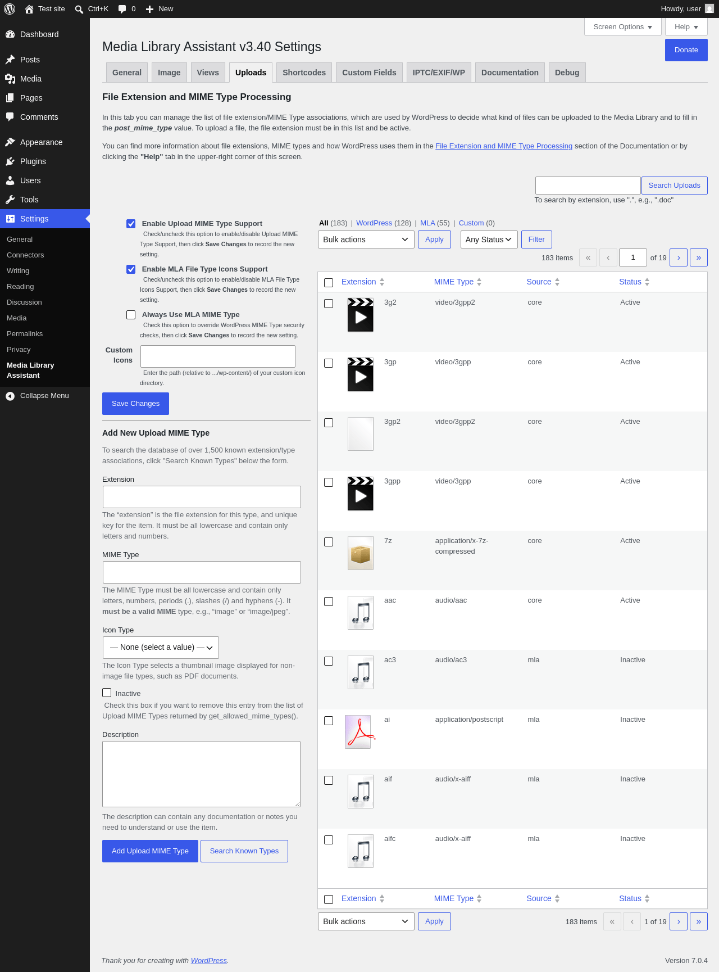Open the Any Status filter dropdown
The width and height of the screenshot is (719, 972).
click(489, 239)
